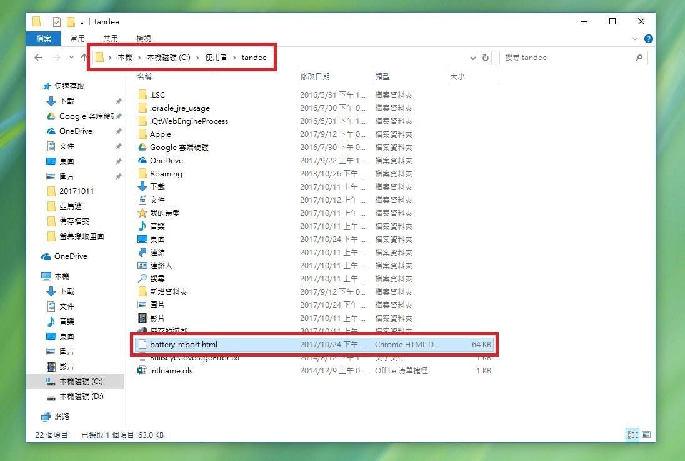
Task: Refresh the folder view
Action: [x=486, y=58]
